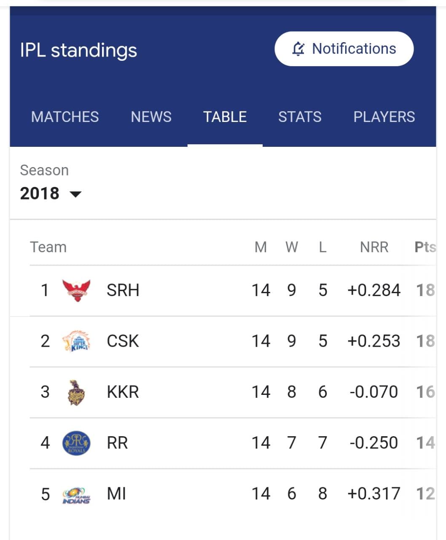The height and width of the screenshot is (540, 446).
Task: Open the SRH team row
Action: [x=233, y=290]
